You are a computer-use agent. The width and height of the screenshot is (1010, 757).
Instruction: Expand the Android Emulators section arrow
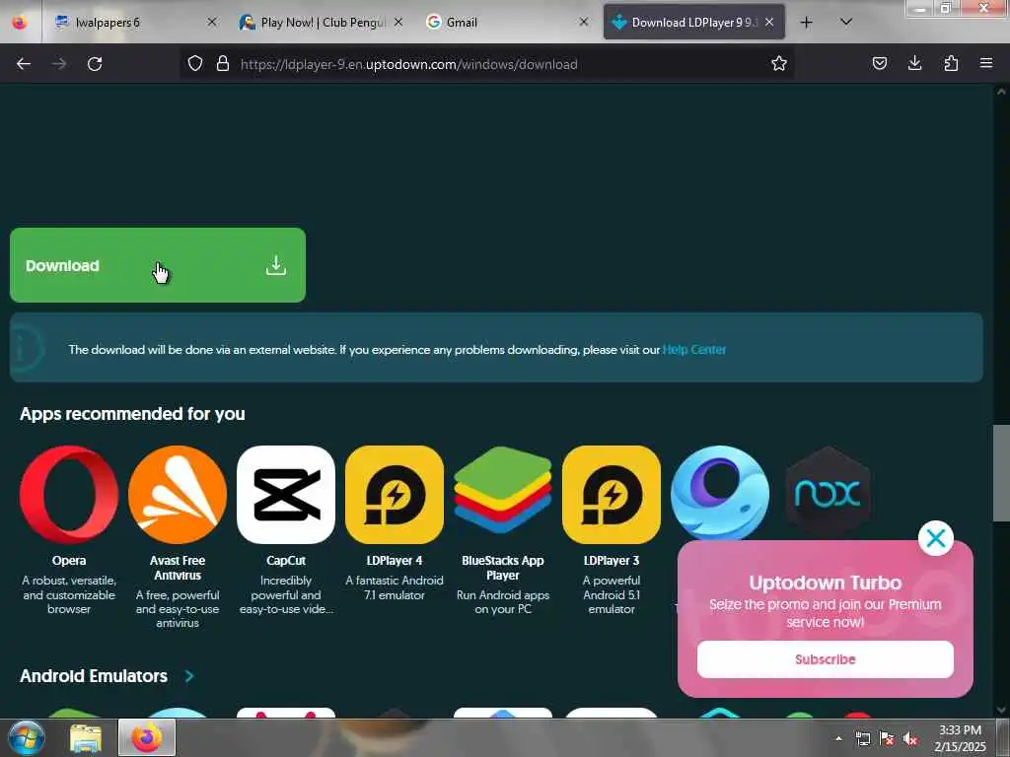189,676
